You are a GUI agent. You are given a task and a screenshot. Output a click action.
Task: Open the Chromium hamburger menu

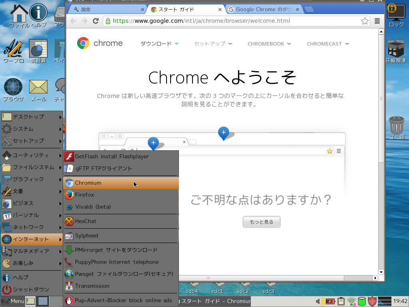coord(377,21)
